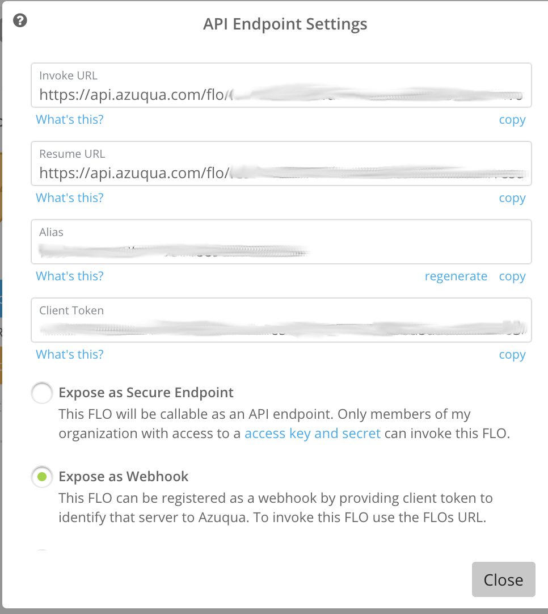The image size is (548, 614).
Task: Click the help question mark icon
Action: 20,22
